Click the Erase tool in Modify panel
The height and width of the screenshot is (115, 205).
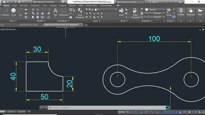click(x=49, y=10)
